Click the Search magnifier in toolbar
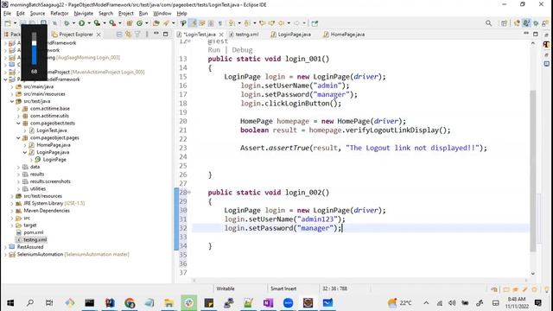Viewport: 553px width, 311px height. (488, 23)
